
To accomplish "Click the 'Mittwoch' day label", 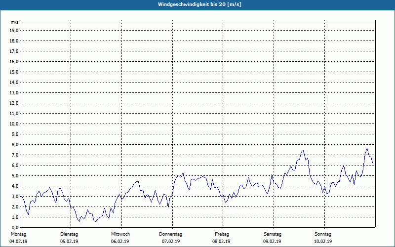I will tap(120, 234).
